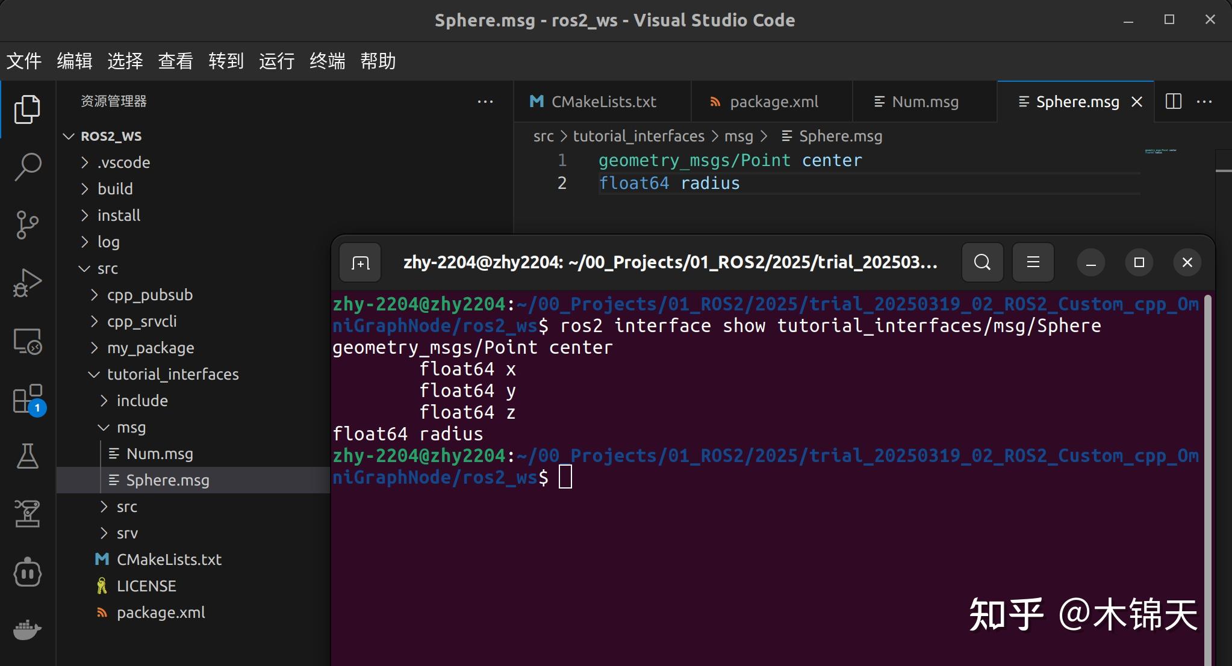Viewport: 1232px width, 666px height.
Task: Click the Remote Explorer icon
Action: (x=27, y=341)
